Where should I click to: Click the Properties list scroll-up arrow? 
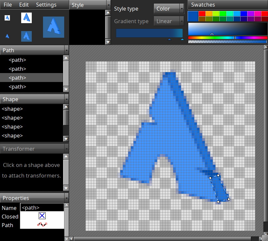67,205
